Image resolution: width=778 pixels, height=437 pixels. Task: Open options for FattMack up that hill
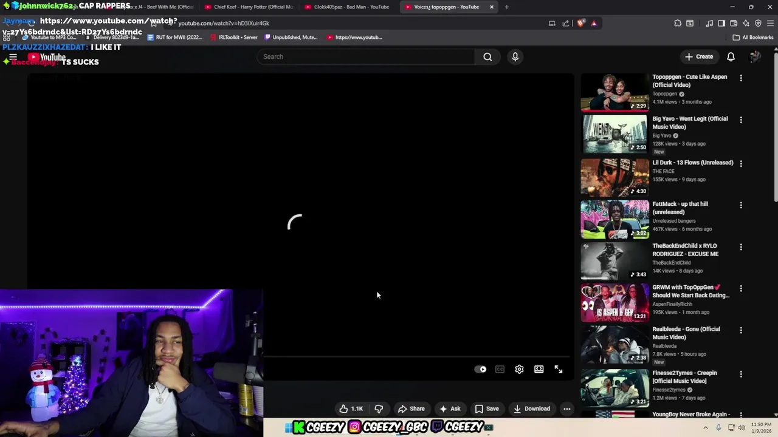click(x=740, y=205)
